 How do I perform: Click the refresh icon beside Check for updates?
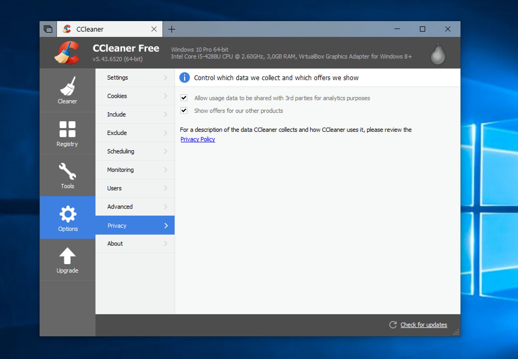tap(393, 325)
